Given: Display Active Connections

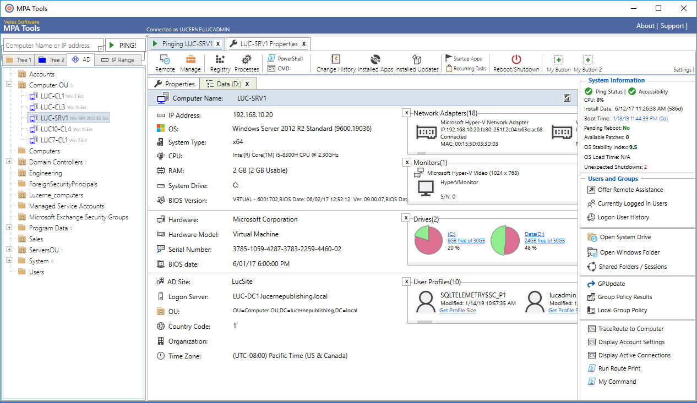Looking at the screenshot, I should pos(629,355).
